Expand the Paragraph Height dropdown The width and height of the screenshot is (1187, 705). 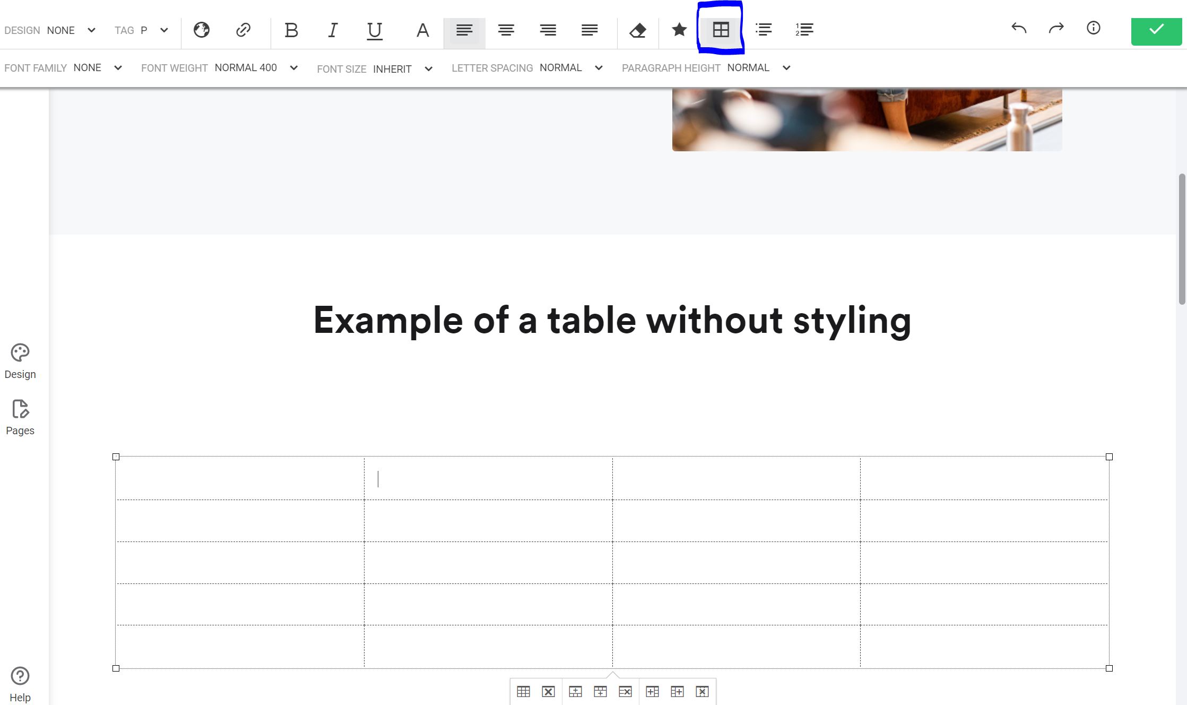coord(706,68)
